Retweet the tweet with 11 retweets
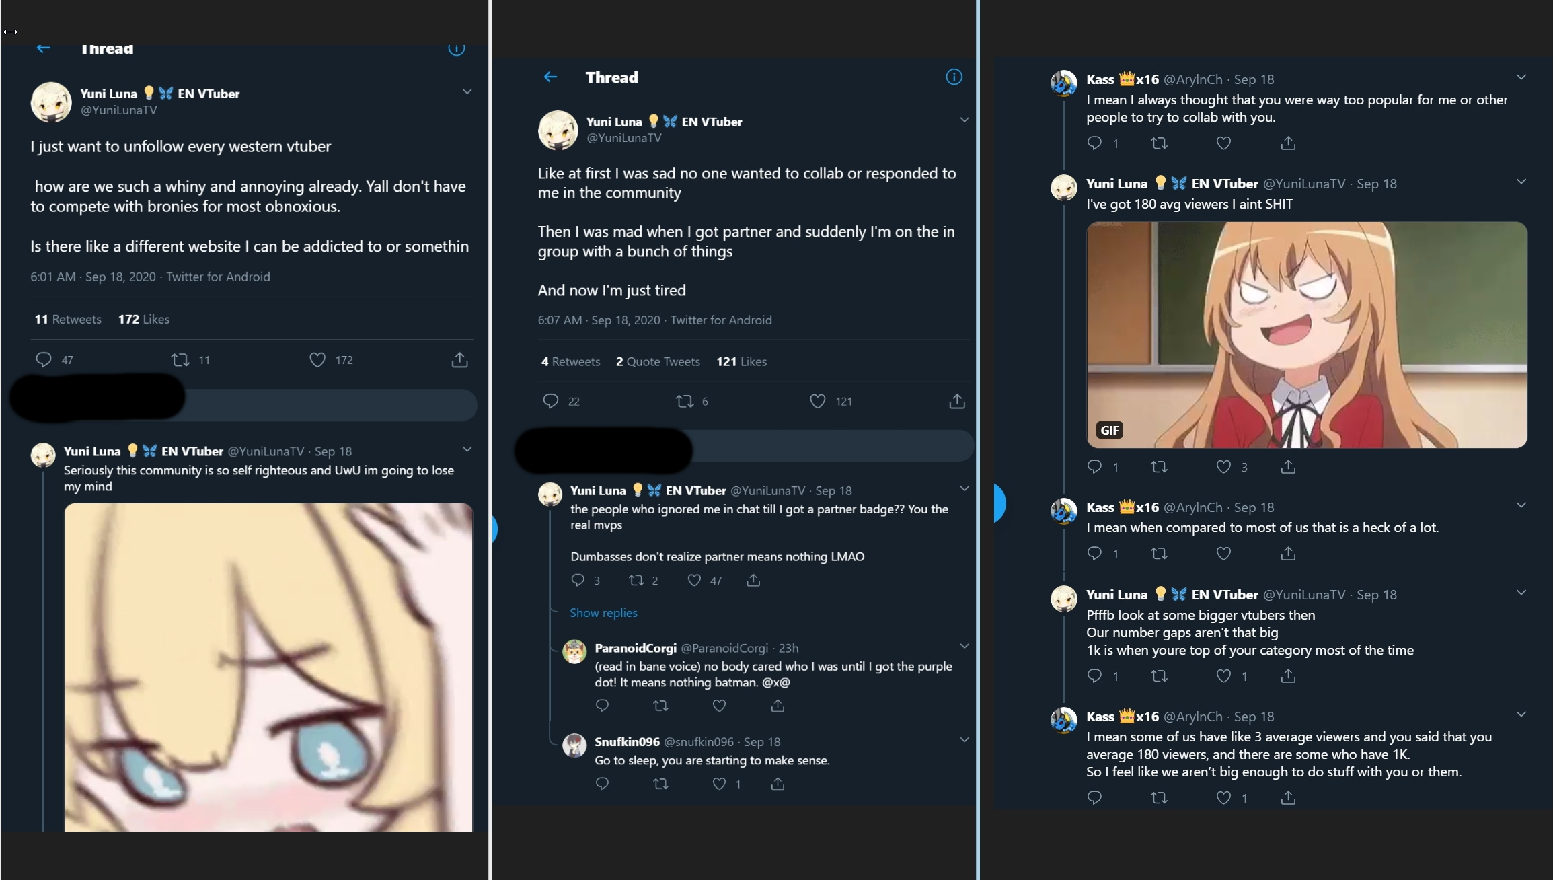The image size is (1553, 880). point(180,360)
